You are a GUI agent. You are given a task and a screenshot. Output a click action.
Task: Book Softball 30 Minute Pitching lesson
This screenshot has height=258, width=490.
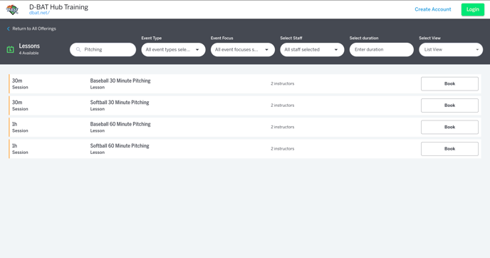449,105
